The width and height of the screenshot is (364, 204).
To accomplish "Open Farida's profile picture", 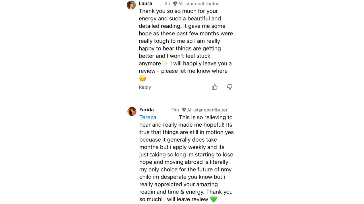I will pos(132,111).
